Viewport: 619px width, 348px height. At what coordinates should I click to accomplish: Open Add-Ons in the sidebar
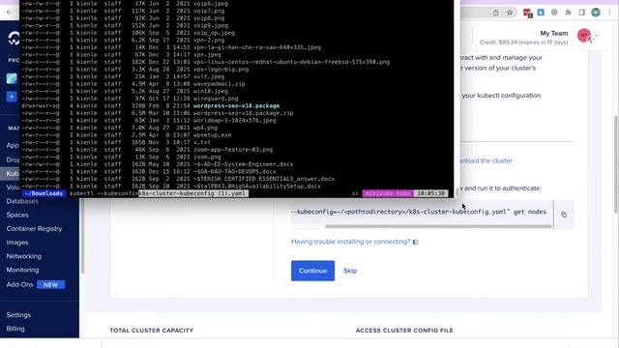pyautogui.click(x=19, y=284)
